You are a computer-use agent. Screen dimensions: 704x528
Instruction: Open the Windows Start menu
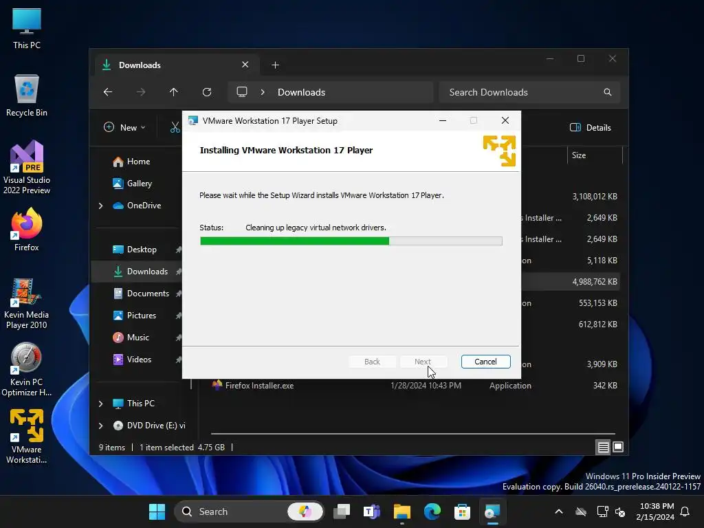(x=157, y=511)
